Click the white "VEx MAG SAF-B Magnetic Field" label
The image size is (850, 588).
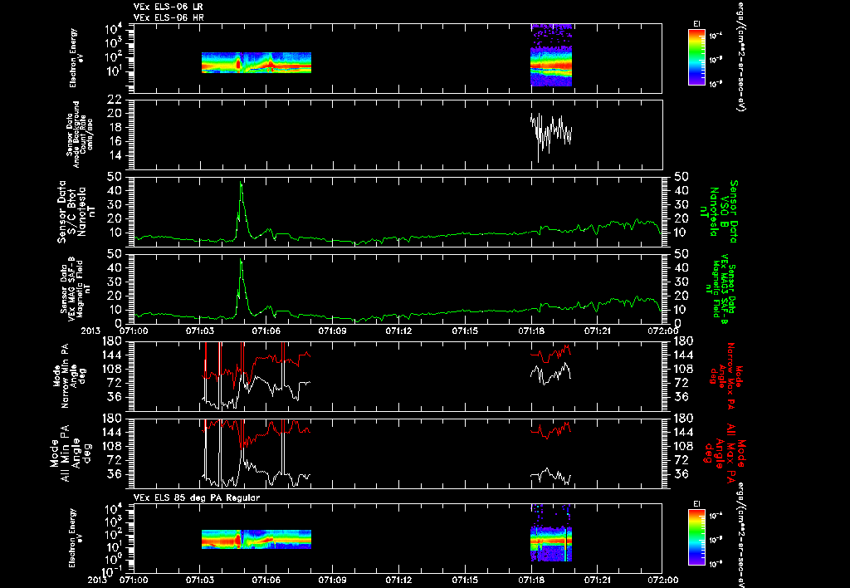click(x=76, y=288)
